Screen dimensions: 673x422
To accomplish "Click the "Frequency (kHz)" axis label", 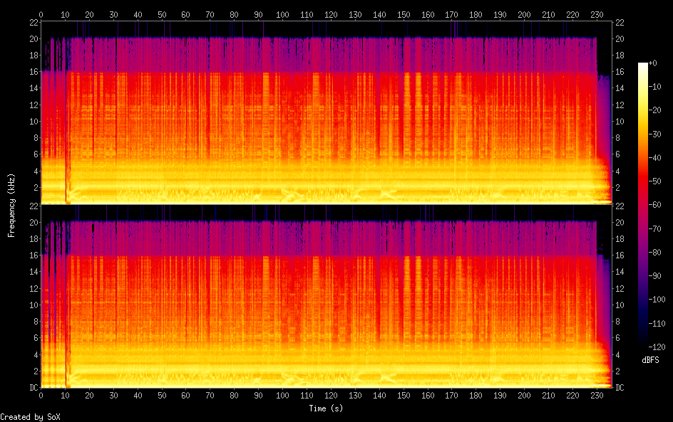I will [x=11, y=204].
